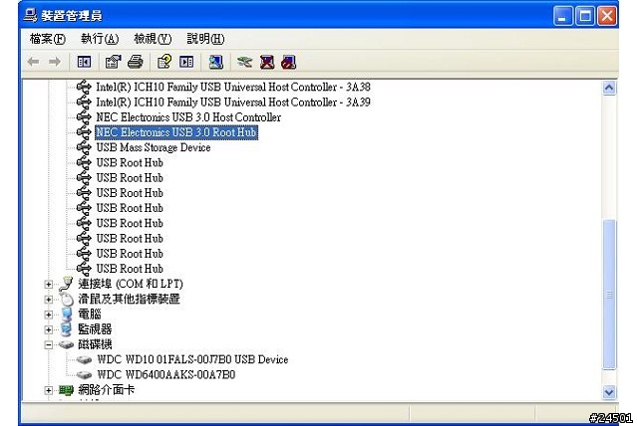Open the Help toolbar icon with question mark
638x426 pixels.
click(x=164, y=62)
